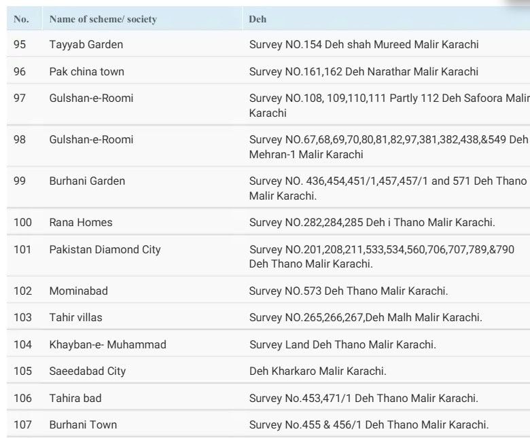
Task: Select Pakistan Diamond City entry
Action: click(105, 250)
